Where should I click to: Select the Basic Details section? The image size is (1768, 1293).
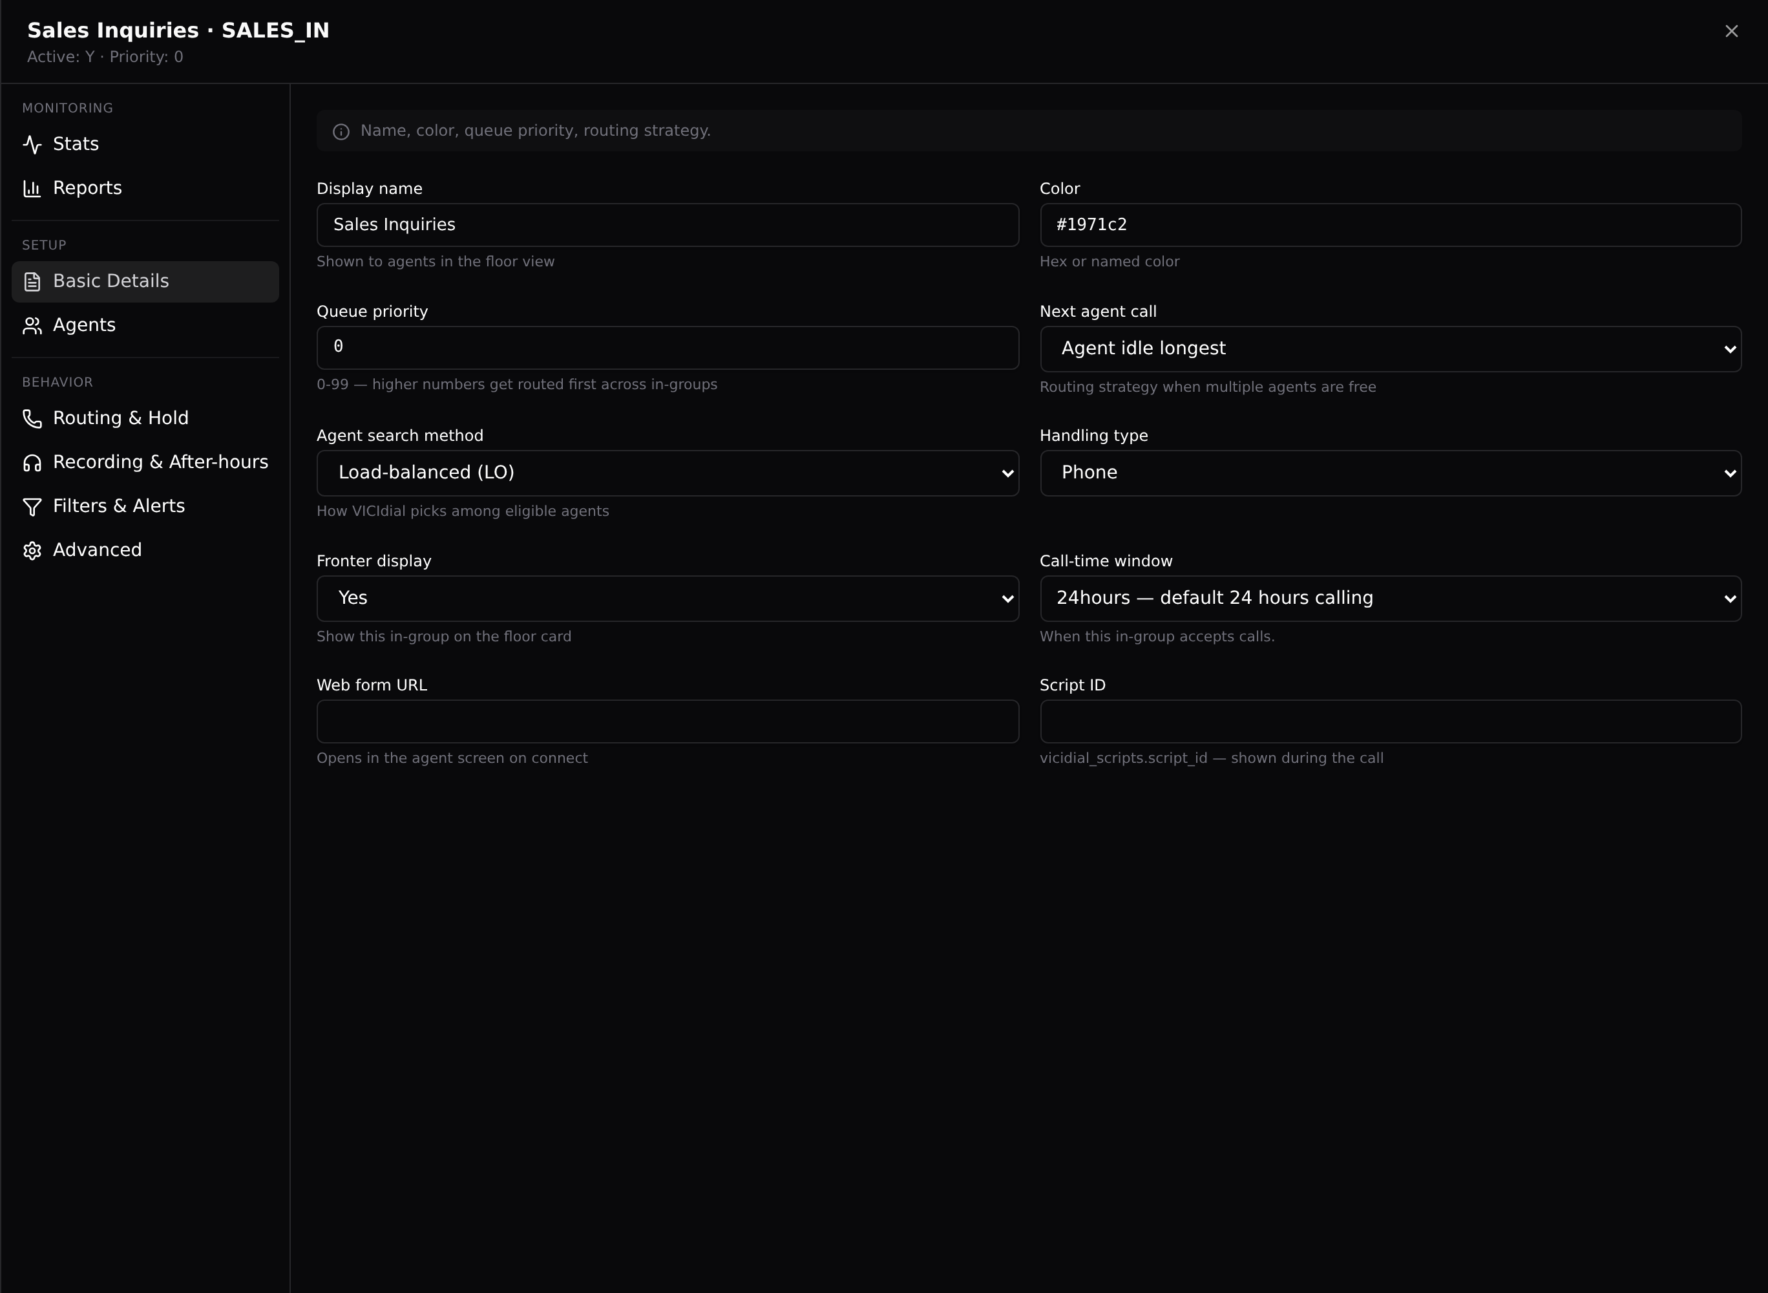(x=145, y=282)
